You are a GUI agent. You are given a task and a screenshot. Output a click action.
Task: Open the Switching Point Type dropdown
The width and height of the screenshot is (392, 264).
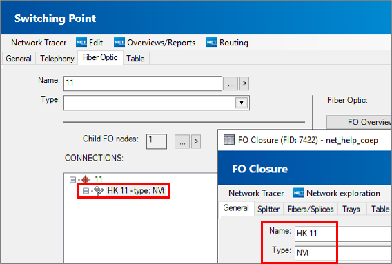click(x=242, y=103)
